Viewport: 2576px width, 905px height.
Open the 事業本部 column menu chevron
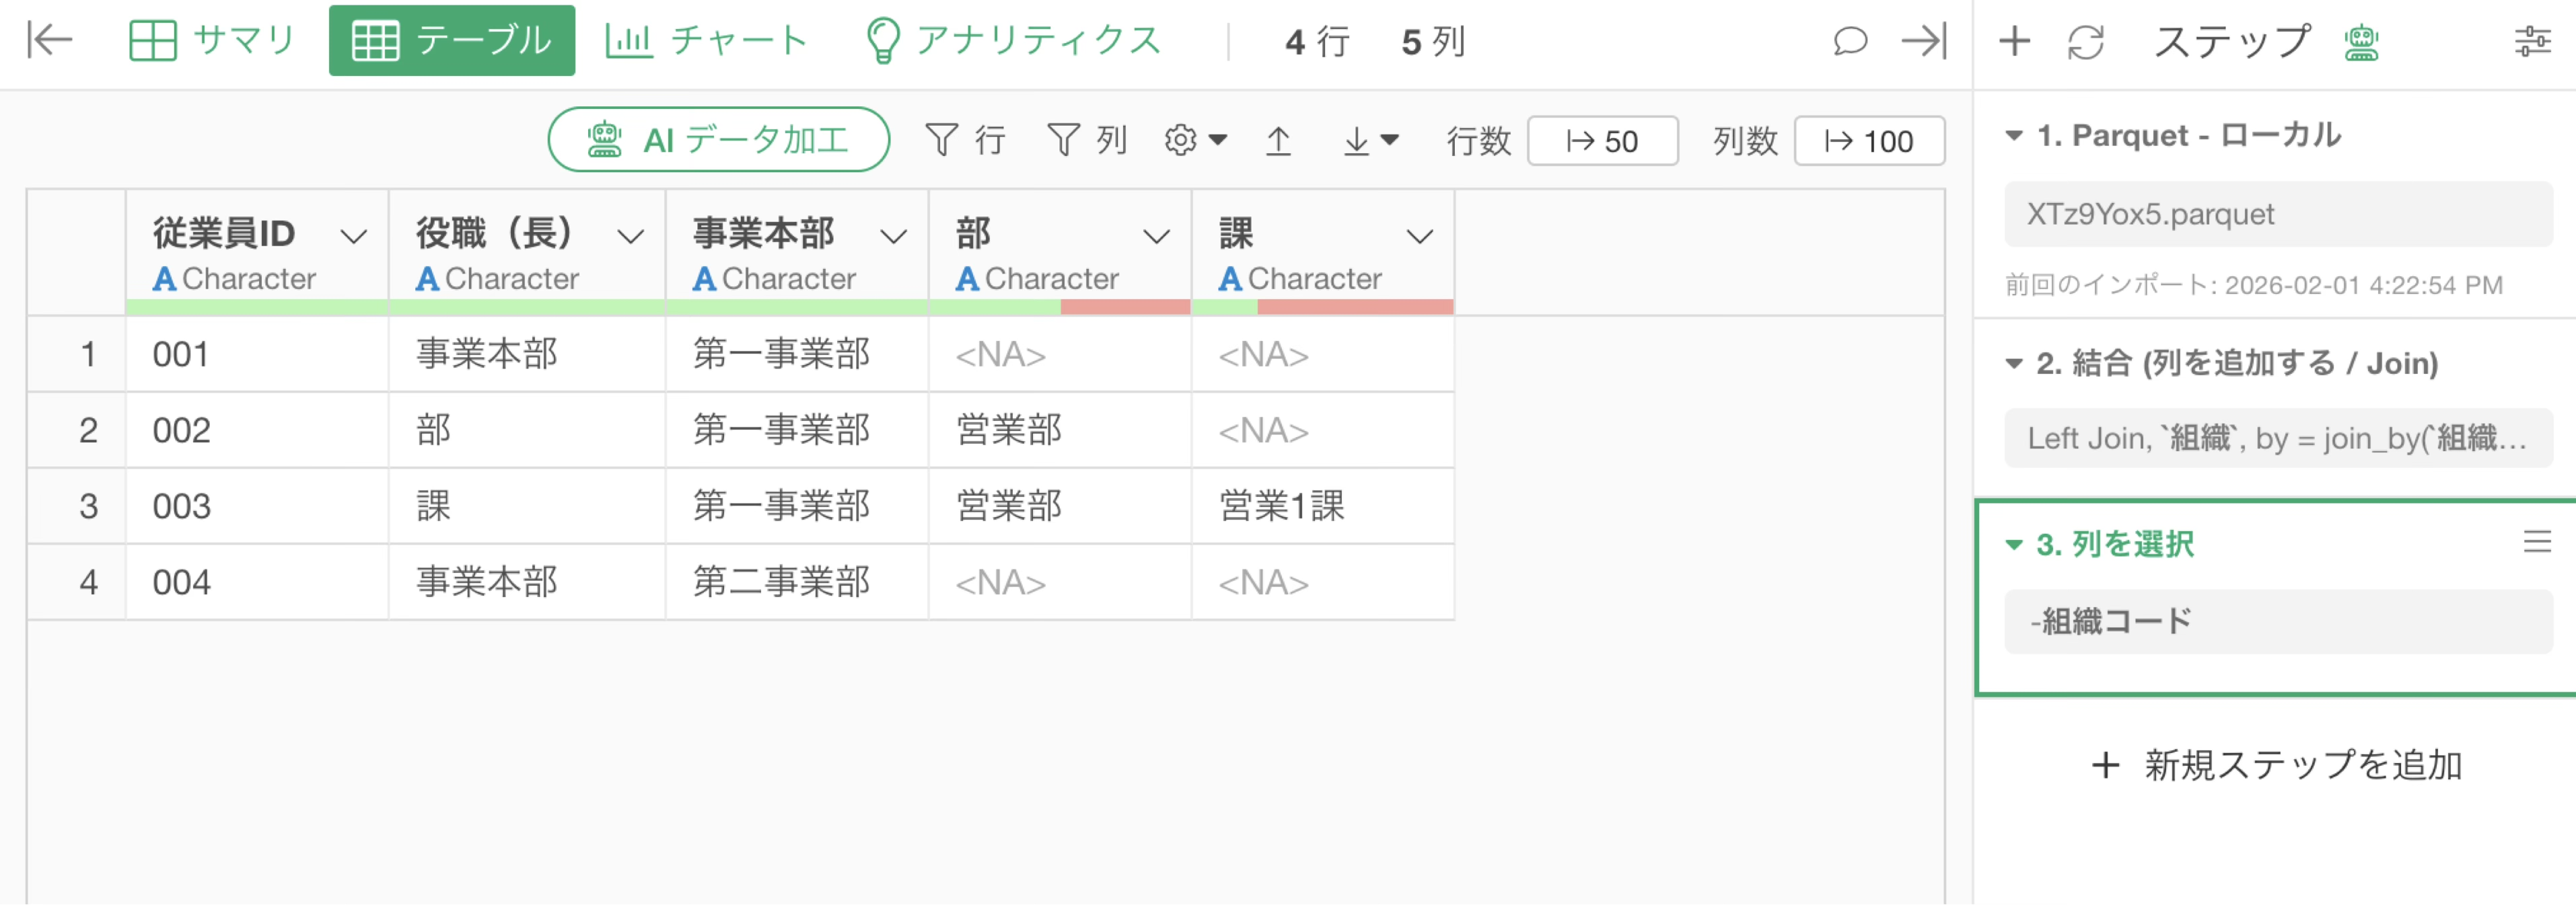click(893, 237)
